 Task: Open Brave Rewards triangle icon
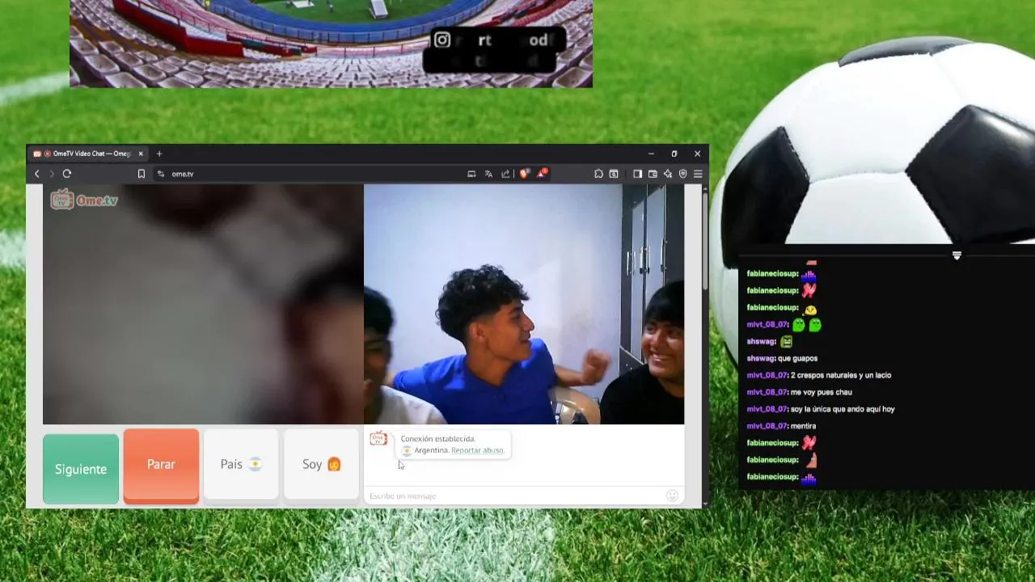[542, 174]
